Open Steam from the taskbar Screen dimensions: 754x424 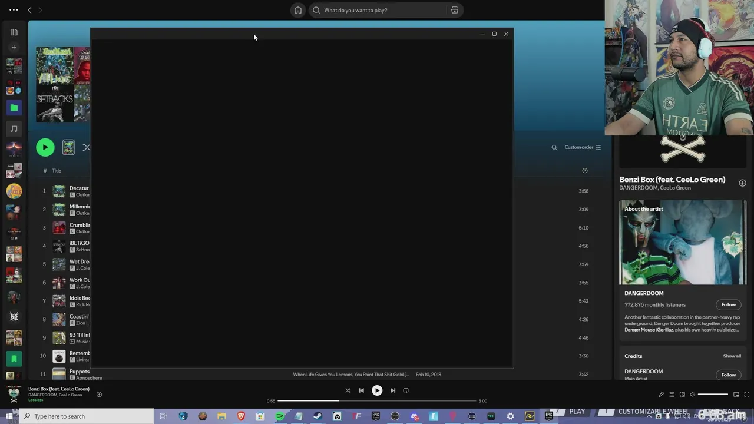(318, 416)
